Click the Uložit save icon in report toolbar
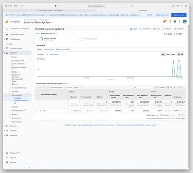This screenshot has width=193, height=173. [131, 29]
